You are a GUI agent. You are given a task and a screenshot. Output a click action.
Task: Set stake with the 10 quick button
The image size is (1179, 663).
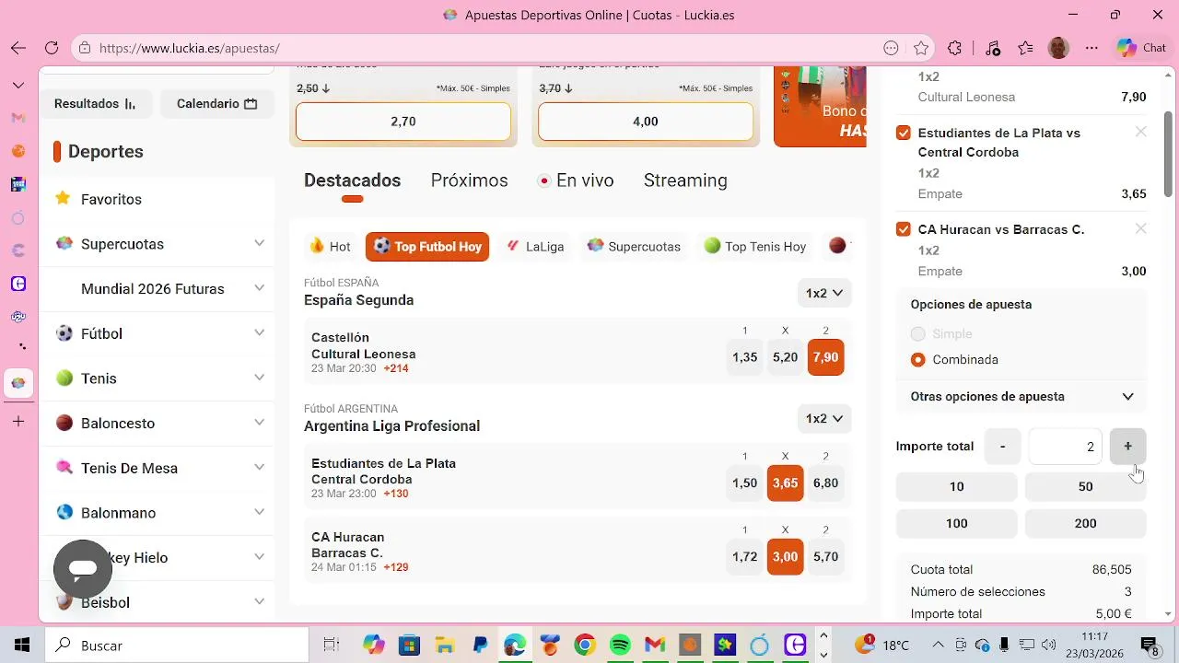pyautogui.click(x=956, y=486)
